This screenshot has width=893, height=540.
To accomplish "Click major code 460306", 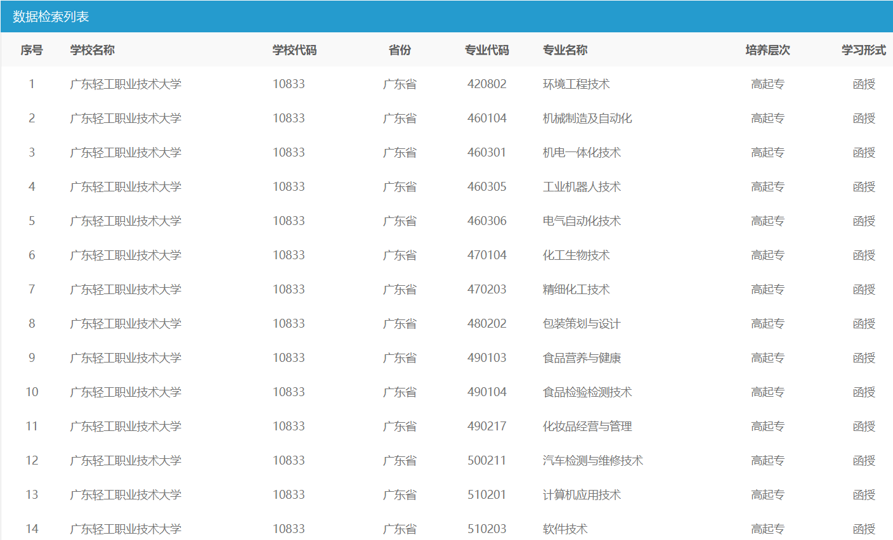I will (x=487, y=221).
